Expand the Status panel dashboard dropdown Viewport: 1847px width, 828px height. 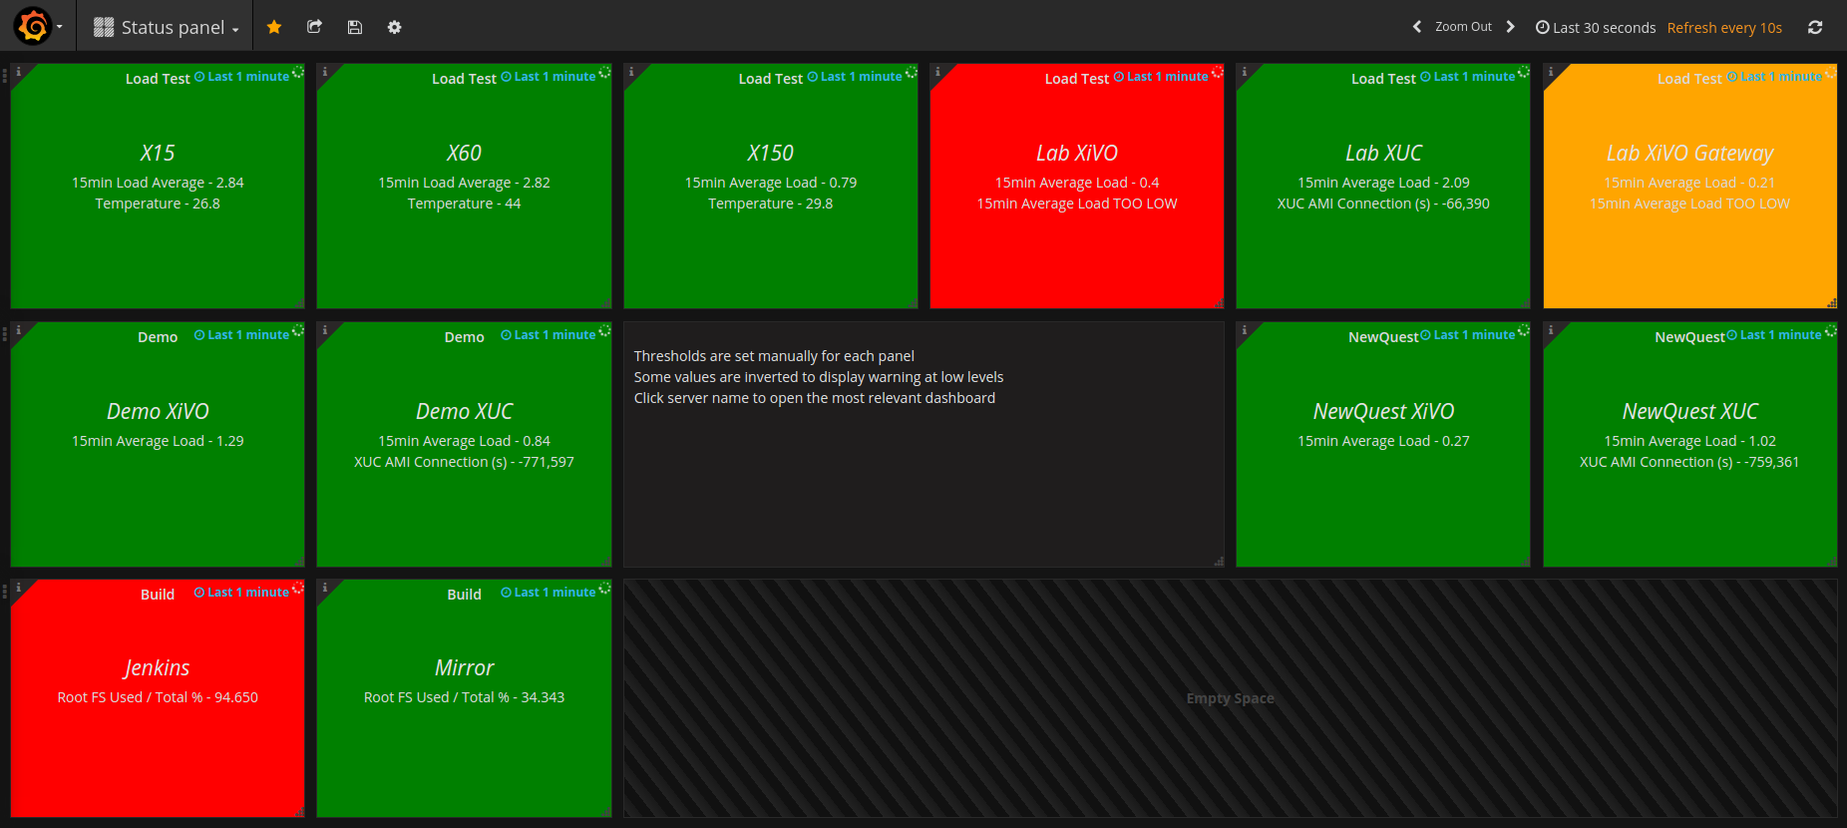tap(167, 28)
